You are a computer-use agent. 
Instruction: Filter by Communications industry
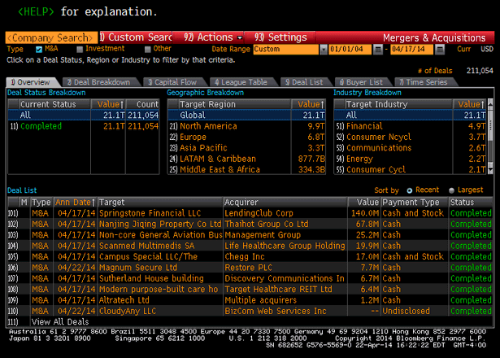[379, 148]
